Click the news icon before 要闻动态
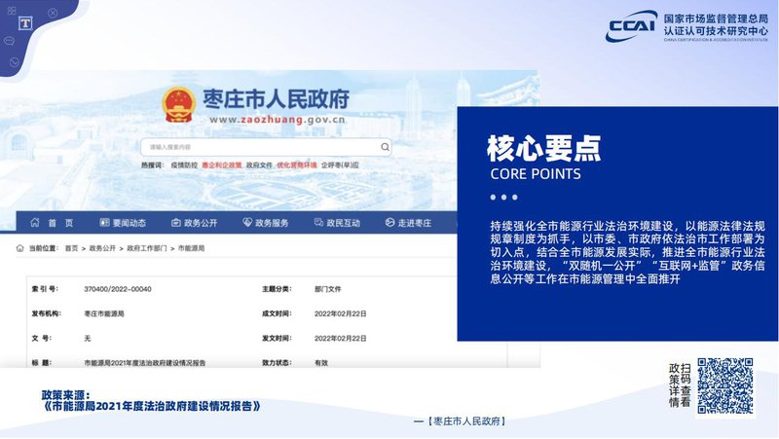This screenshot has height=439, width=779. 104,223
